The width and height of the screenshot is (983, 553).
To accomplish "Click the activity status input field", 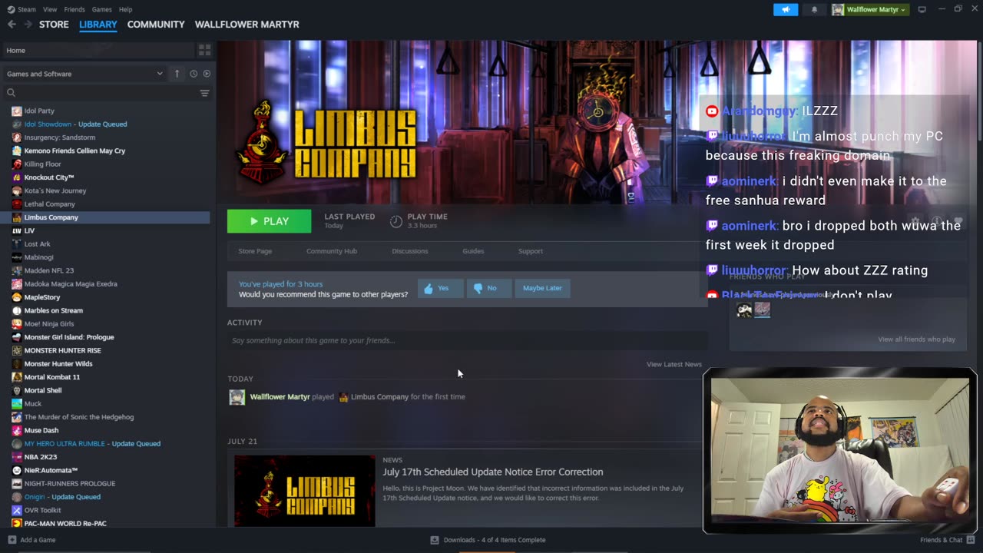I will (467, 340).
